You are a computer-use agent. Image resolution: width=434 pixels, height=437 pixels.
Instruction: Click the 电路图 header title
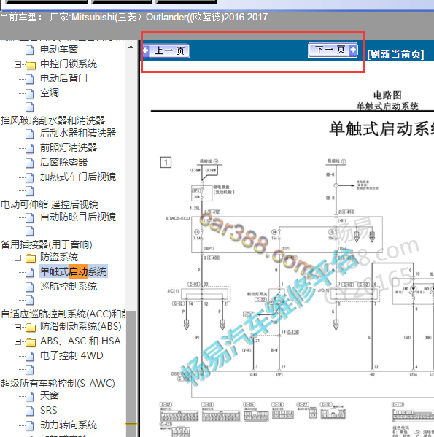pos(387,96)
